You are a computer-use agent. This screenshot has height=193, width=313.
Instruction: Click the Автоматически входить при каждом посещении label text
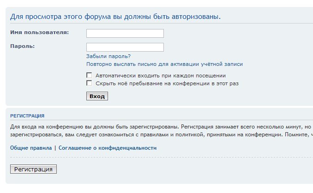[x=160, y=75]
